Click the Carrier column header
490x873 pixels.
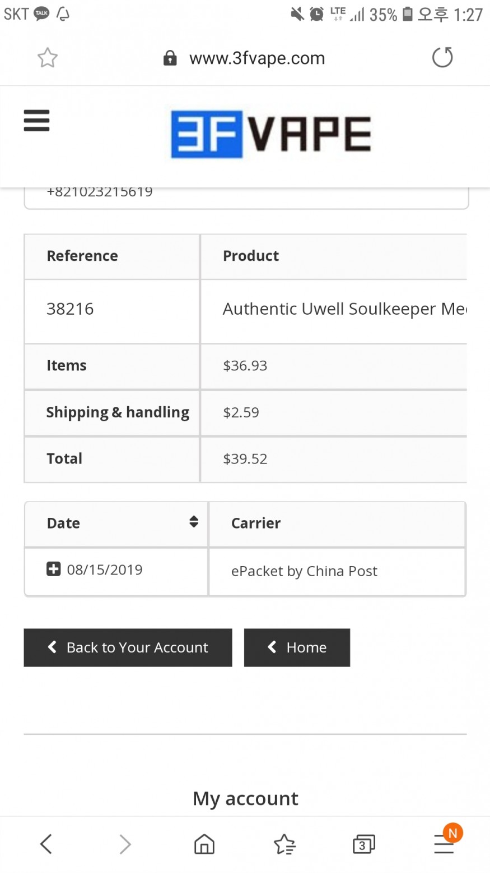[x=256, y=523]
